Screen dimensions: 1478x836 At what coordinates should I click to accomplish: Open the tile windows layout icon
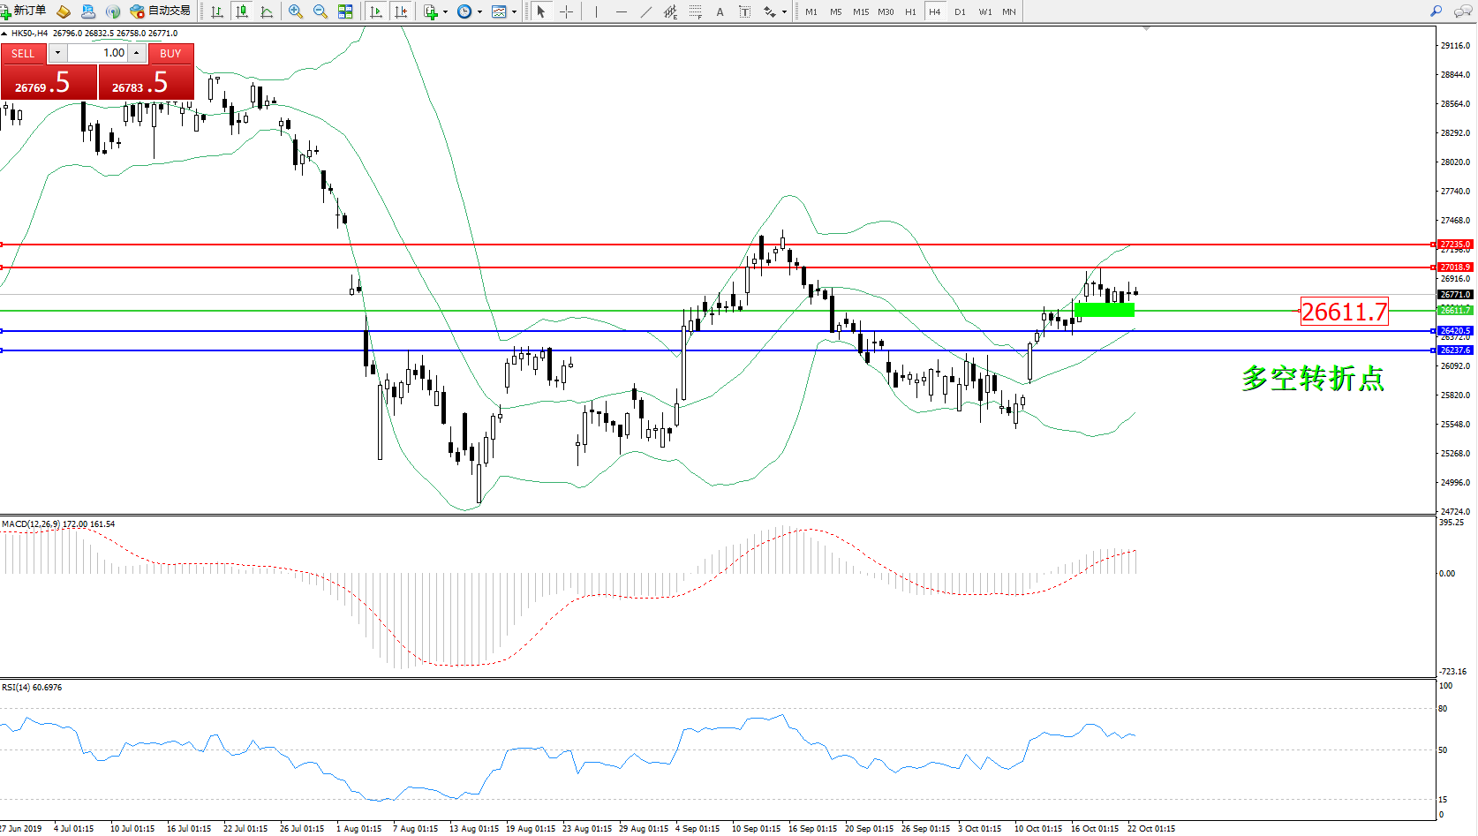click(x=345, y=11)
